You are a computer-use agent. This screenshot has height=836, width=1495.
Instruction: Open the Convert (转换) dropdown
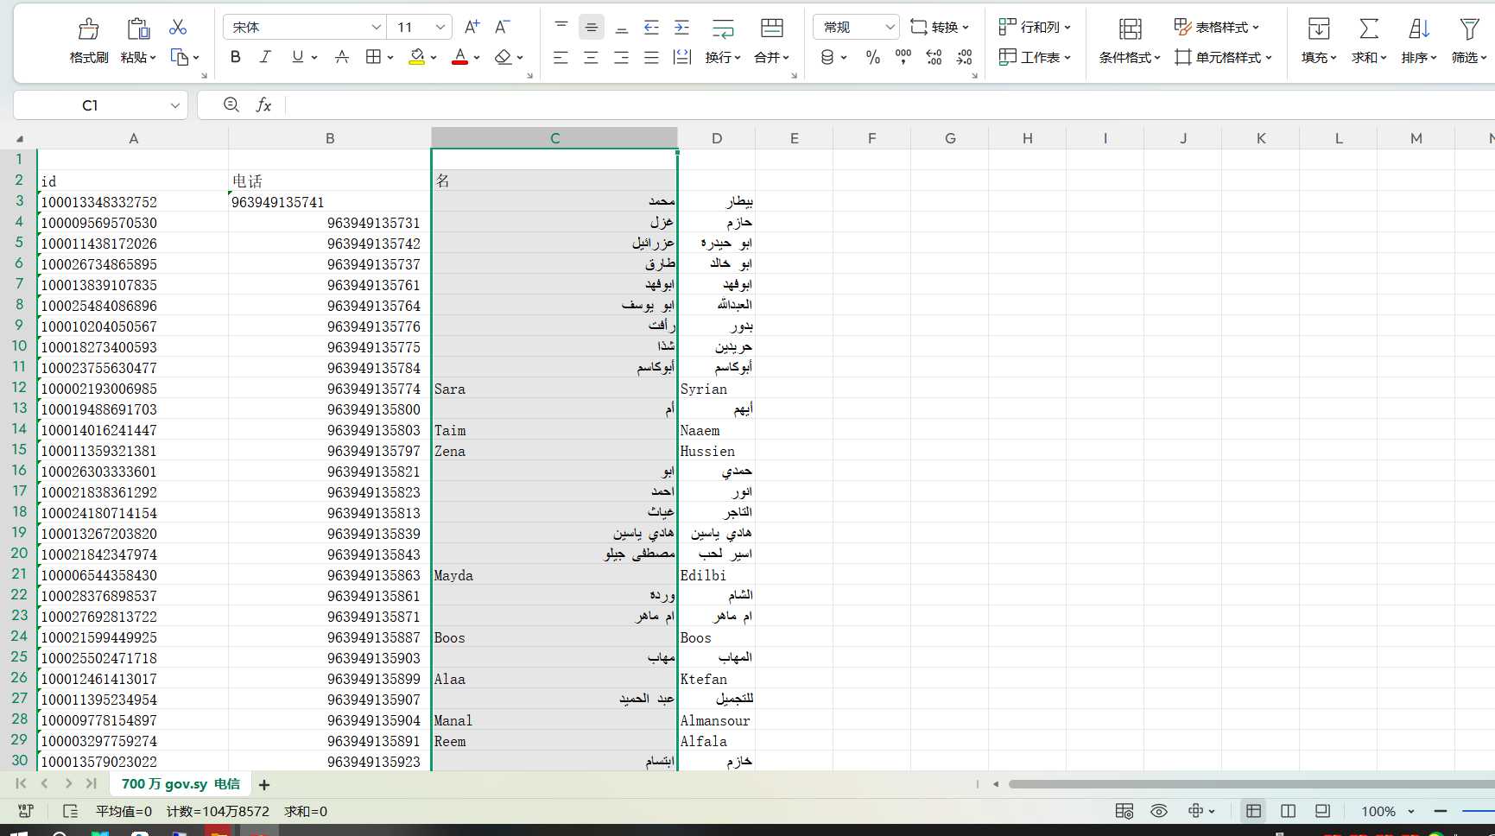(x=940, y=28)
